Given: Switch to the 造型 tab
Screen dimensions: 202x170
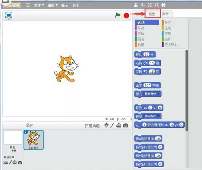Looking at the screenshot, I should point(152,14).
